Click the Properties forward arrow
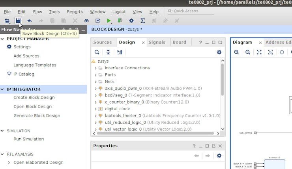This screenshot has width=292, height=169. point(208,156)
